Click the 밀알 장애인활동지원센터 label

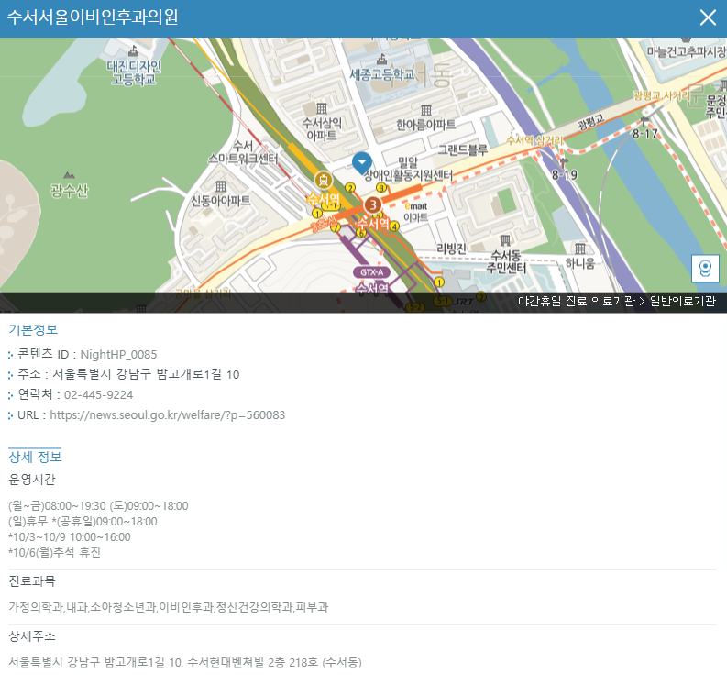[408, 169]
